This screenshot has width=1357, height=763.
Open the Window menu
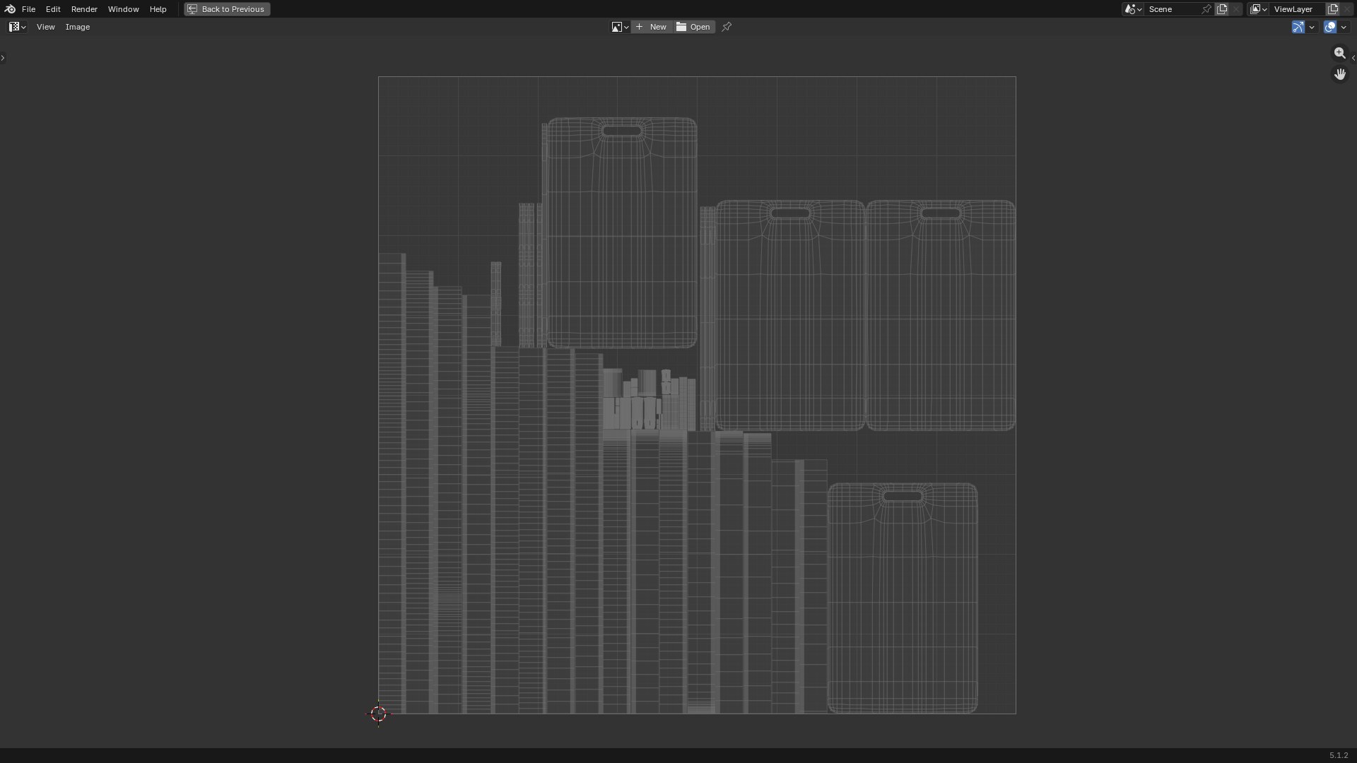click(x=123, y=9)
